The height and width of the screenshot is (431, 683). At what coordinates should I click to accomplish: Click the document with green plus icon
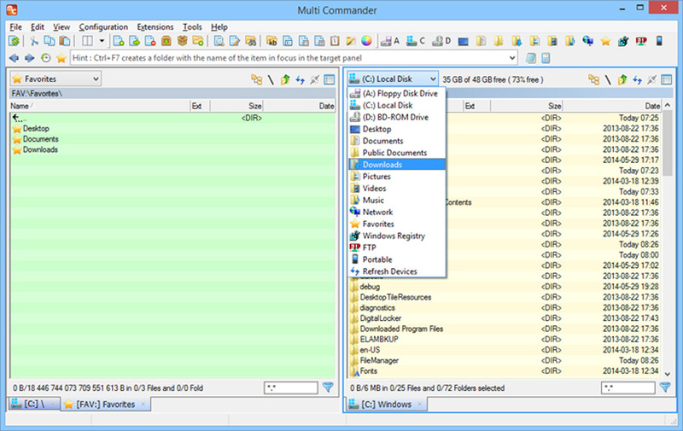pos(119,41)
